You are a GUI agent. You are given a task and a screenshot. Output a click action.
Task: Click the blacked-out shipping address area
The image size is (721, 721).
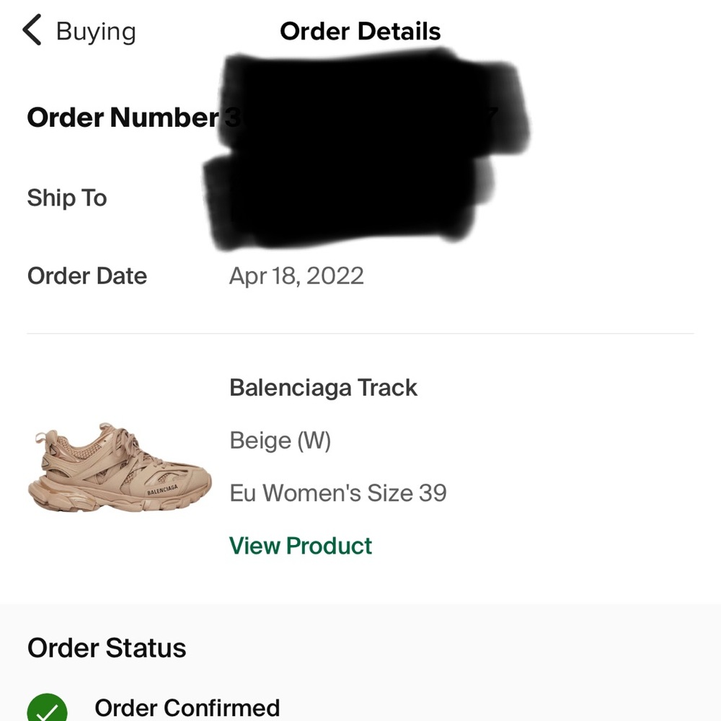pyautogui.click(x=346, y=198)
